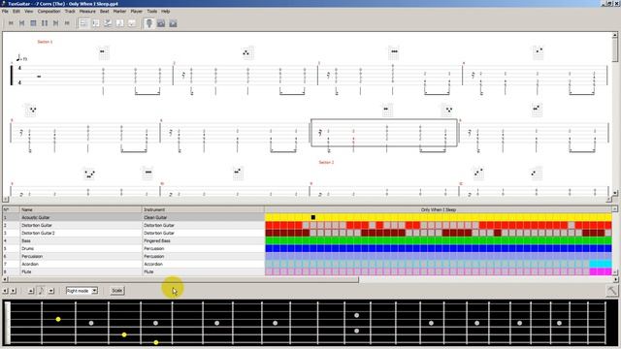Click the yellow note dot on first fret
The width and height of the screenshot is (621, 349).
click(58, 319)
